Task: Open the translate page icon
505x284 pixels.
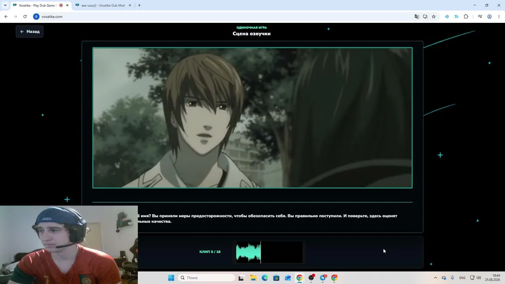Action: [417, 17]
